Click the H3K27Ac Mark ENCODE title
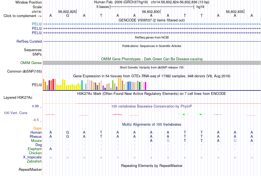This screenshot has height=176, width=261. 152,94
